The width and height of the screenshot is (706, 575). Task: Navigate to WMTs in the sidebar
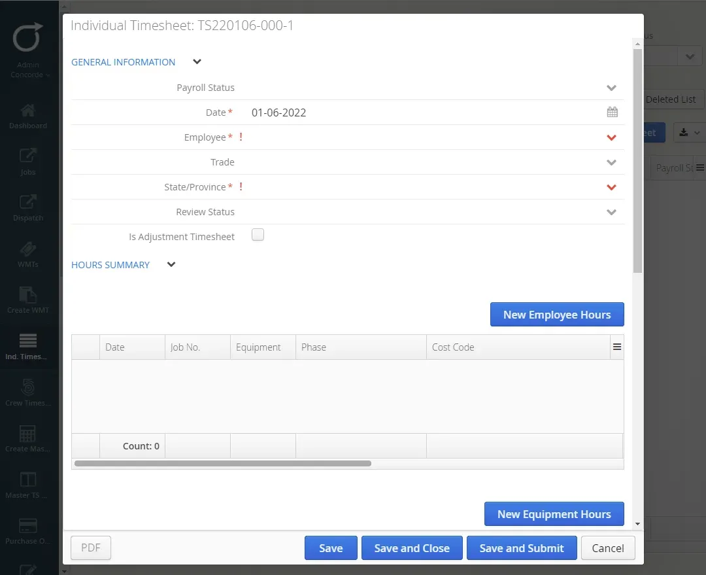28,252
